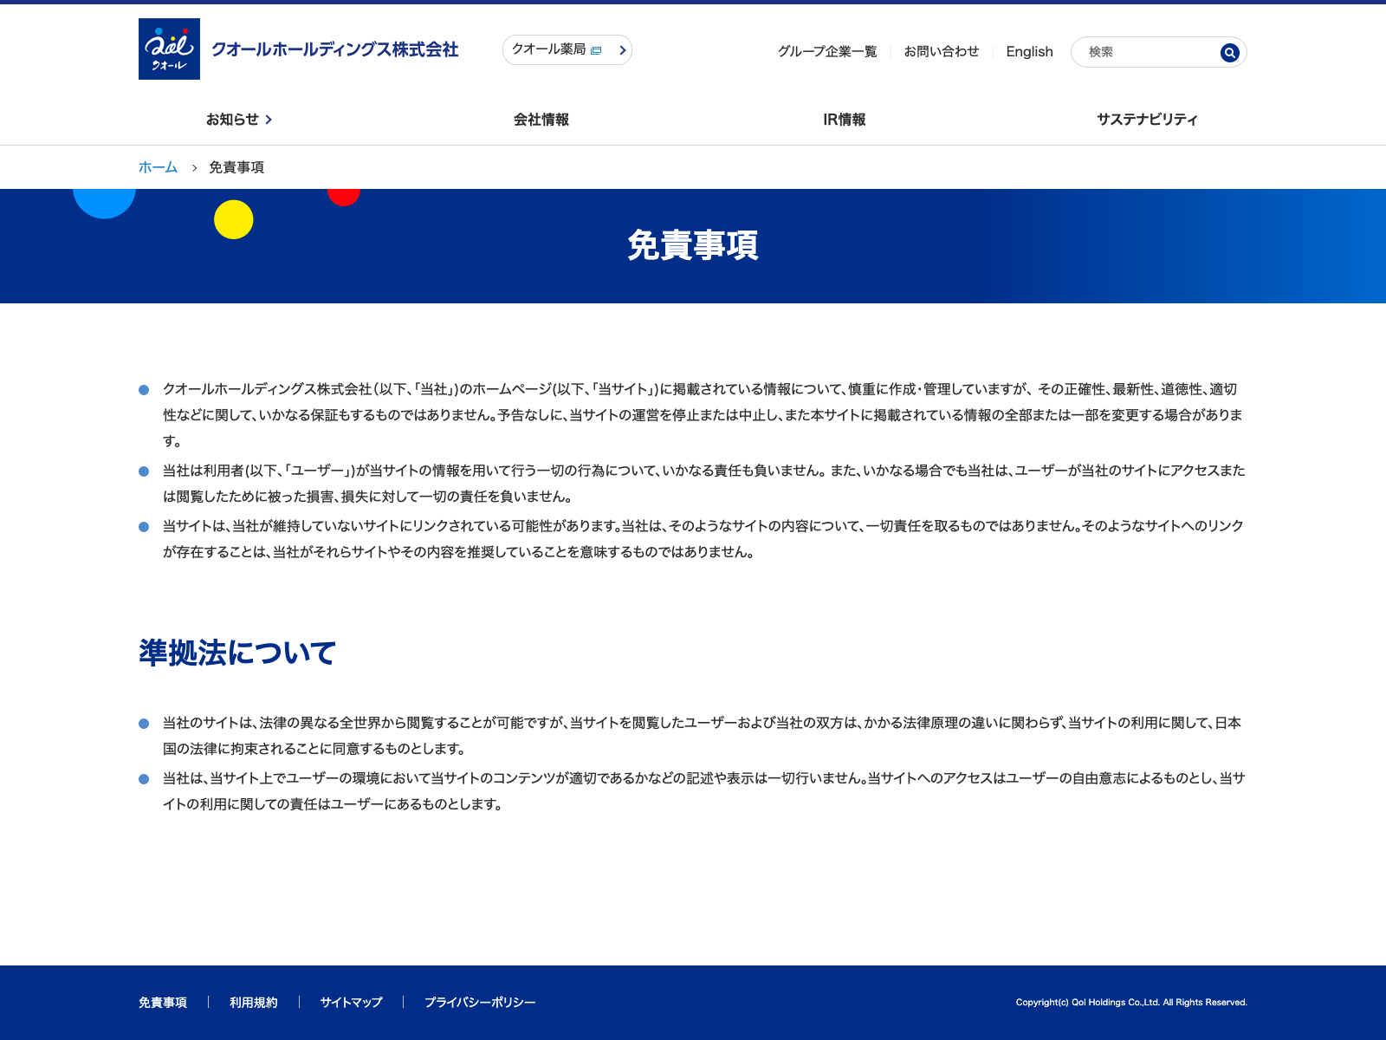1386x1040 pixels.
Task: Open the 会社情報 menu
Action: coord(541,120)
